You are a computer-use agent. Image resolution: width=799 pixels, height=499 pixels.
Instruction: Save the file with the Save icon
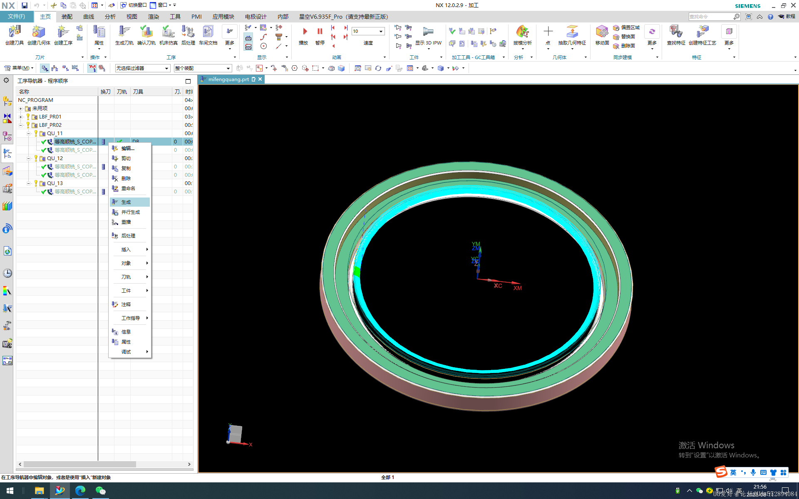click(25, 5)
